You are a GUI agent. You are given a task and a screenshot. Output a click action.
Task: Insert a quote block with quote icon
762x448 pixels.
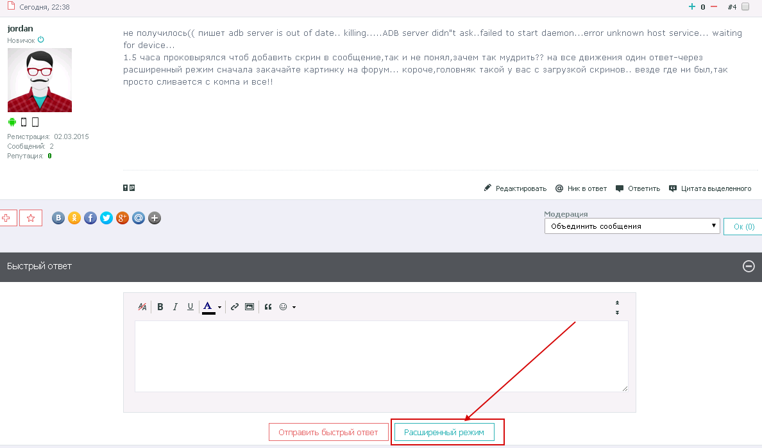[x=268, y=307]
